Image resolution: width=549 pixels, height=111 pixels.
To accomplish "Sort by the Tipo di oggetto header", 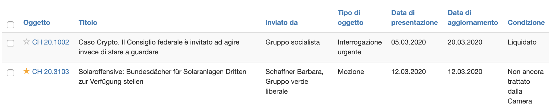I will pos(350,18).
